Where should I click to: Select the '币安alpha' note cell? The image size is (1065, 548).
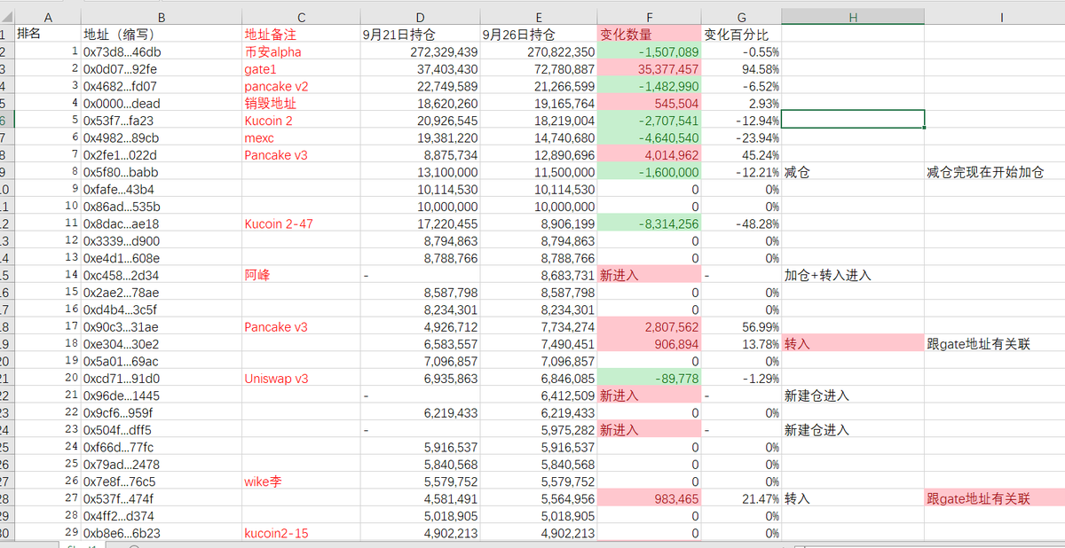(301, 51)
